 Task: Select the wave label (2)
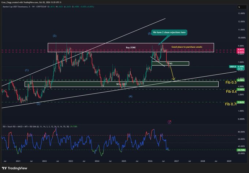(x=38, y=104)
